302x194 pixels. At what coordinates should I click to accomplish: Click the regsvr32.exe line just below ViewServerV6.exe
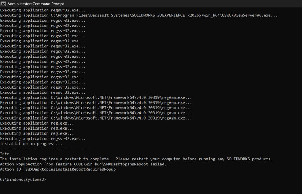point(43,21)
